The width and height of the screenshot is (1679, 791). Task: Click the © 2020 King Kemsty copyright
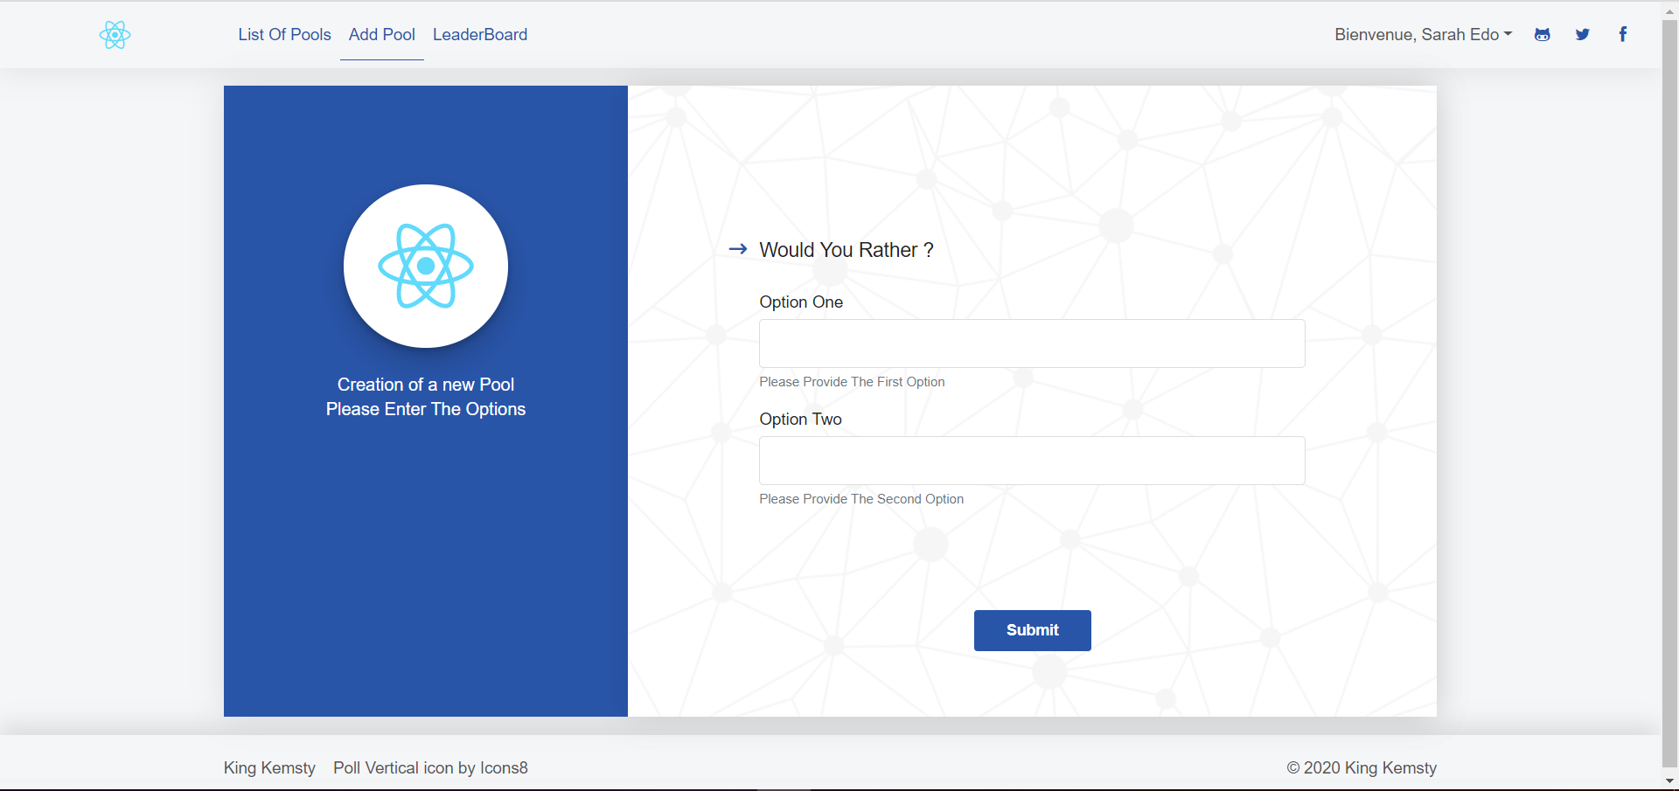[x=1362, y=767]
